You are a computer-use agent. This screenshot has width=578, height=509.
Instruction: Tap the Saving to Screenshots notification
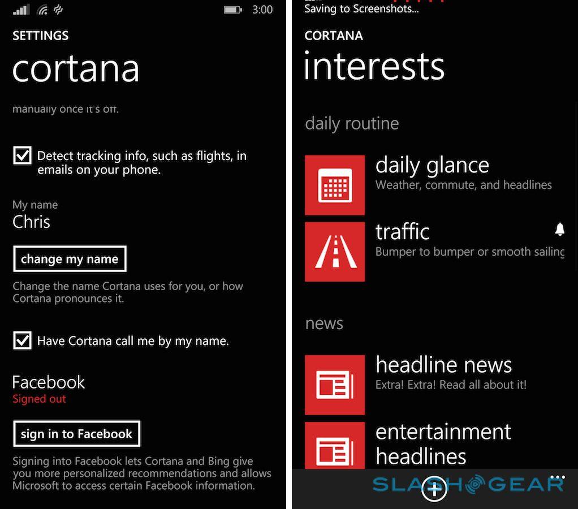tap(361, 8)
